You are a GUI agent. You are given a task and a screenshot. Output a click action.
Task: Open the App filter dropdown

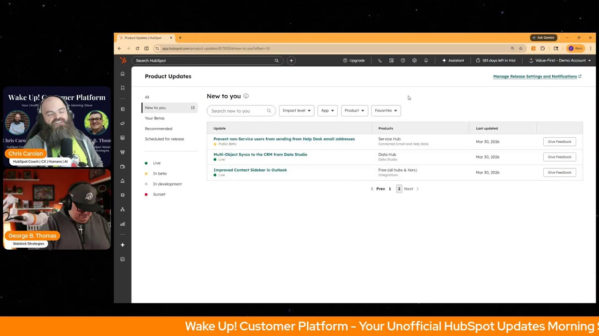(x=328, y=111)
